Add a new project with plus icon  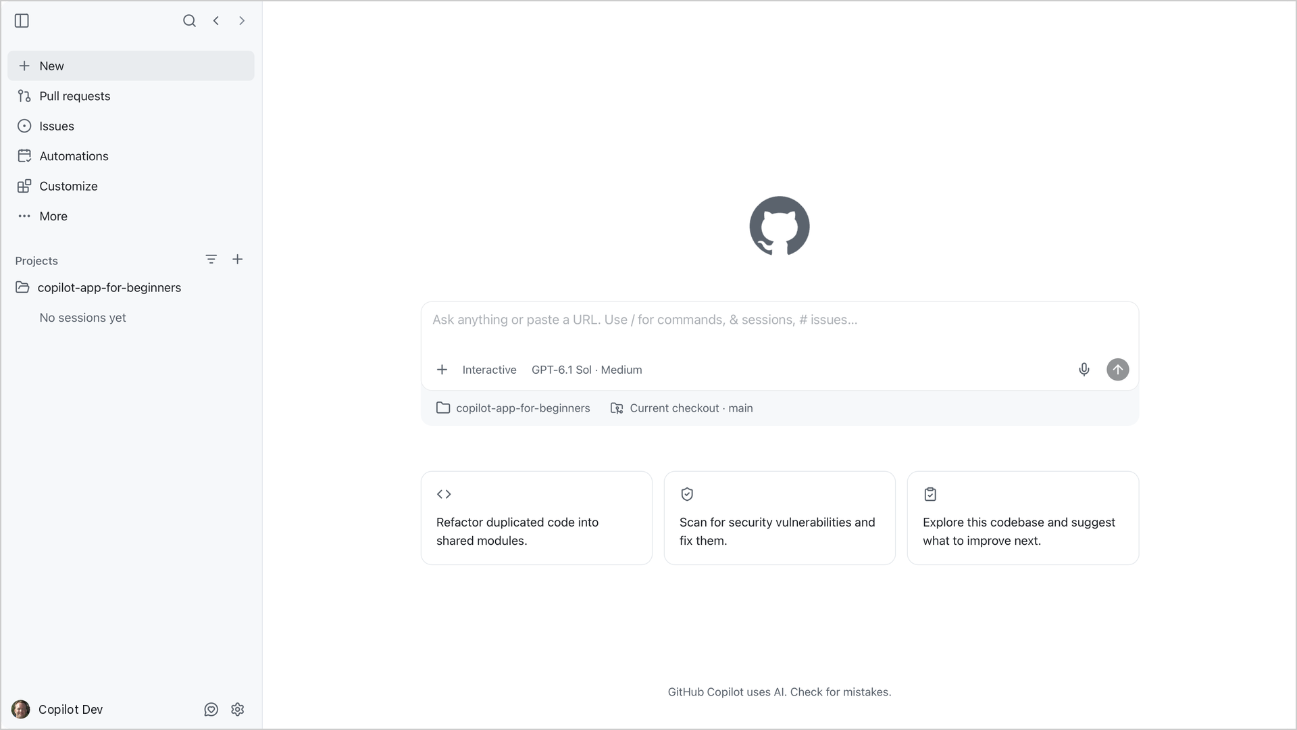[238, 260]
